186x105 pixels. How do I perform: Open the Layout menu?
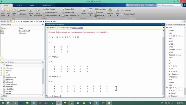coord(91,12)
